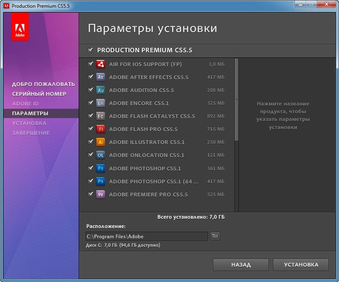The width and height of the screenshot is (339, 282).
Task: Uncheck the Production Premium CS5.5 master checkbox
Action: click(90, 50)
